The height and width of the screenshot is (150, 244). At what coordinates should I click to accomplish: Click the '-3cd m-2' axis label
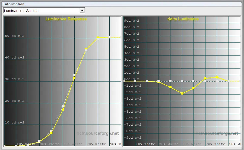click(132, 99)
